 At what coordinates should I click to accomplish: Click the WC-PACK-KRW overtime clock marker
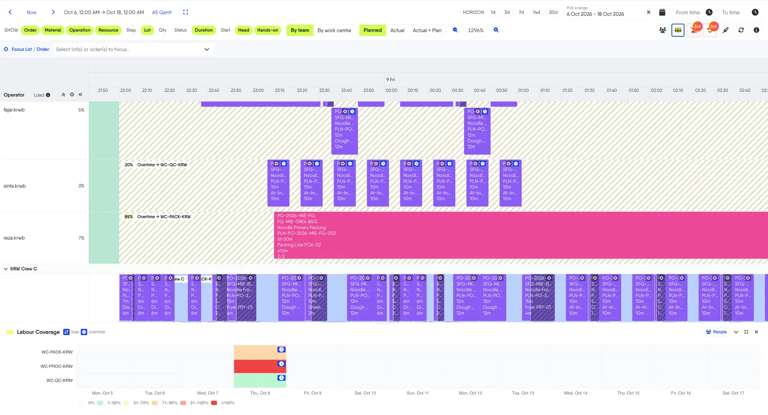[281, 350]
